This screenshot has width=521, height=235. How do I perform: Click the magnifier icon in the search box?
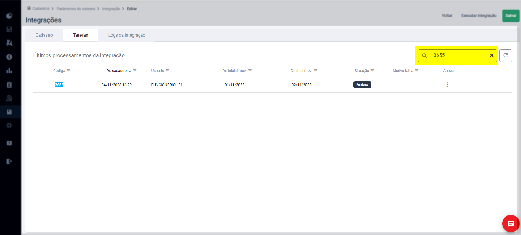(x=425, y=55)
